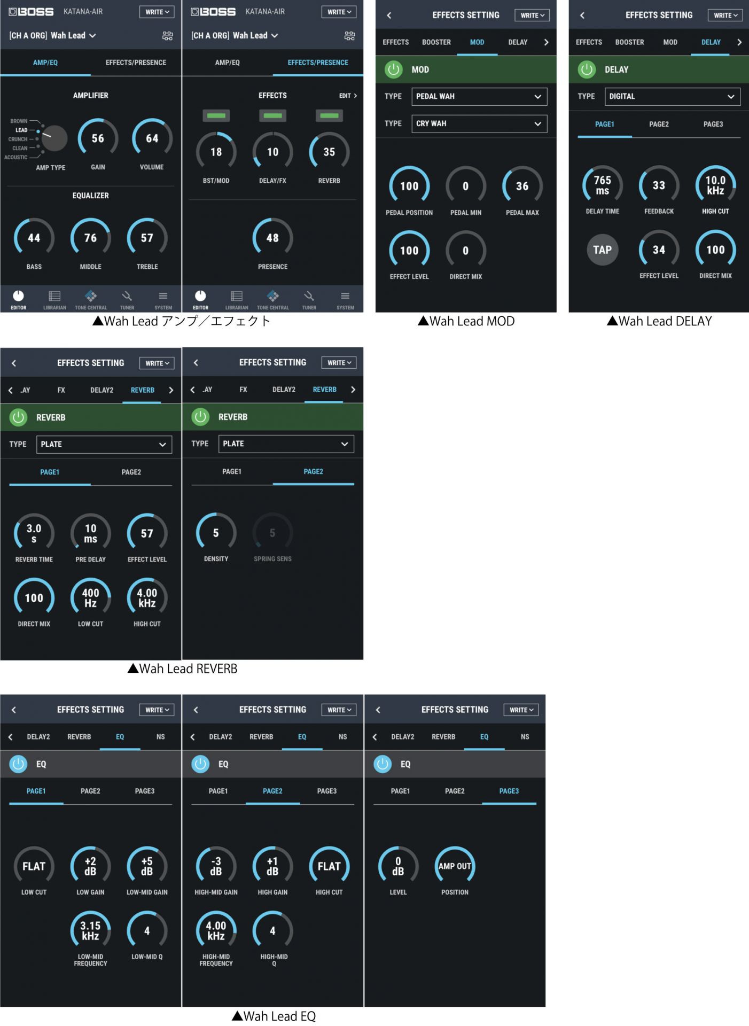Open PAGE3 tab in the DELAY screen

pos(713,125)
